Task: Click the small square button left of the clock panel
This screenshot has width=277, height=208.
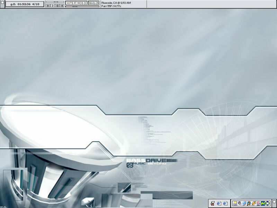Action: click(x=2, y=2)
